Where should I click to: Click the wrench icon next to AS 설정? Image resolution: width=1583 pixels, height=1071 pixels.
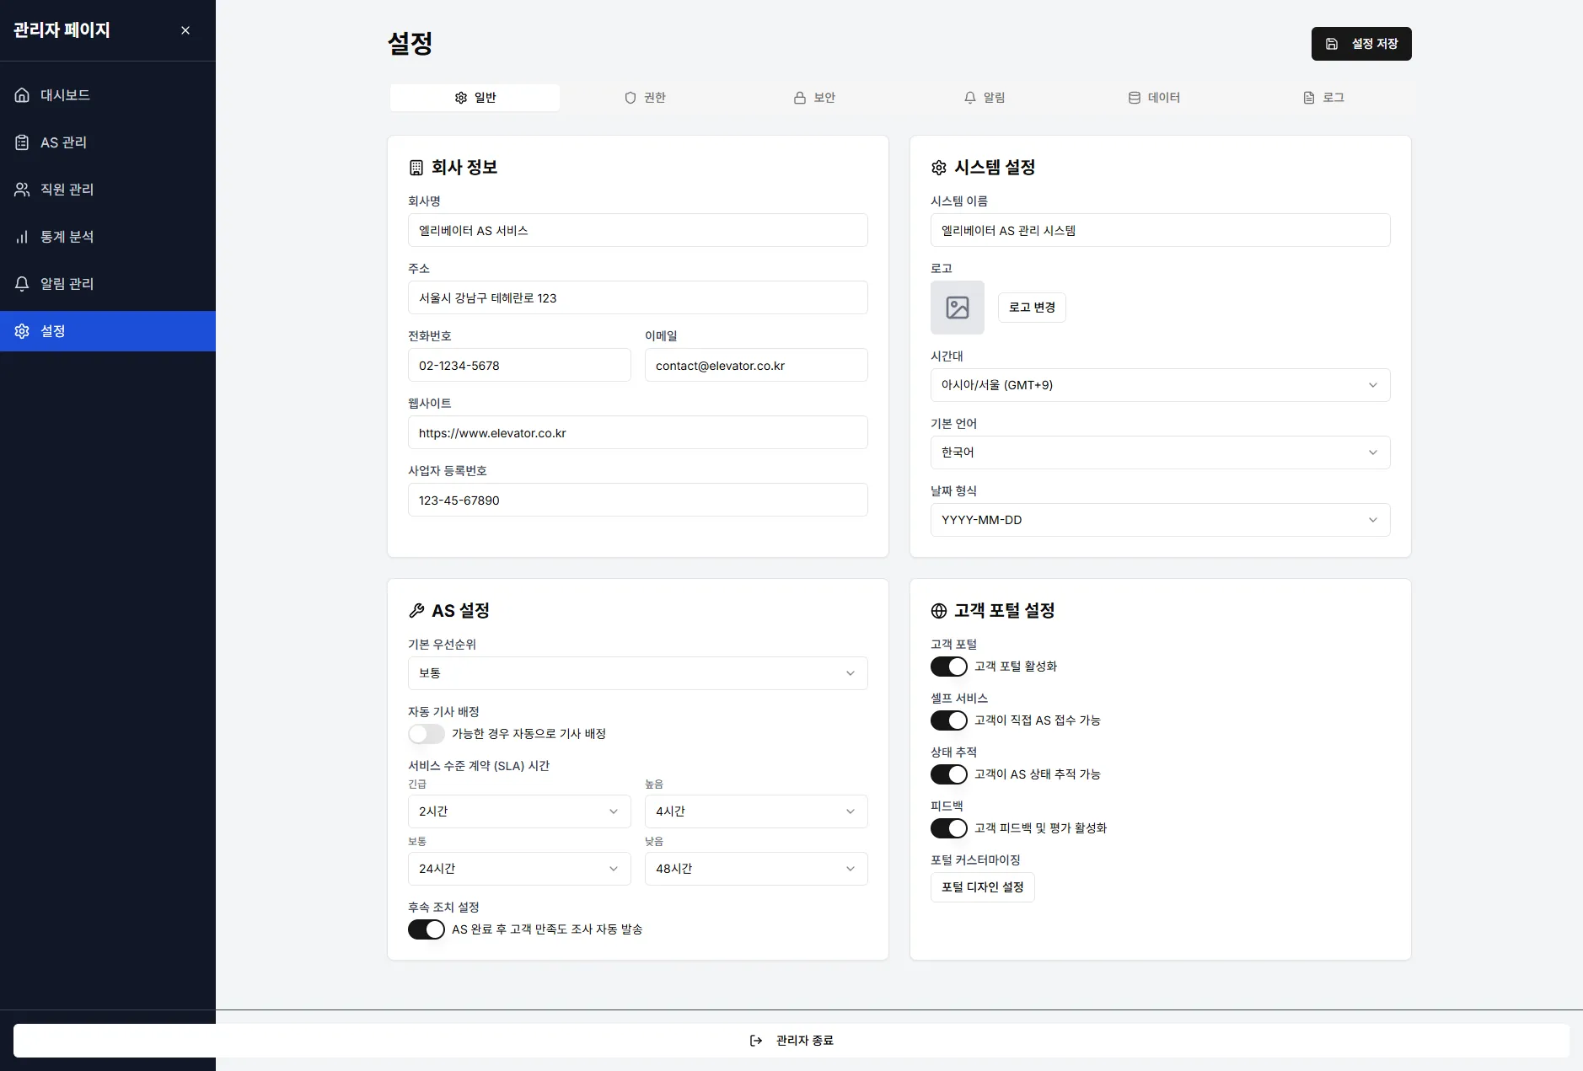[x=416, y=611]
